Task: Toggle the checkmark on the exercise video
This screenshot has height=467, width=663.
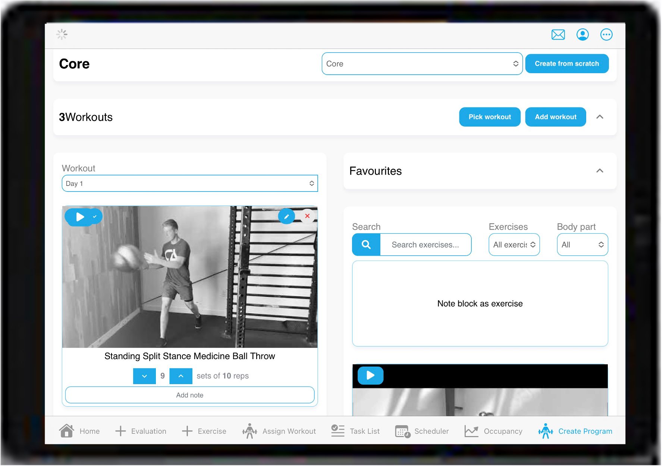Action: coord(95,216)
